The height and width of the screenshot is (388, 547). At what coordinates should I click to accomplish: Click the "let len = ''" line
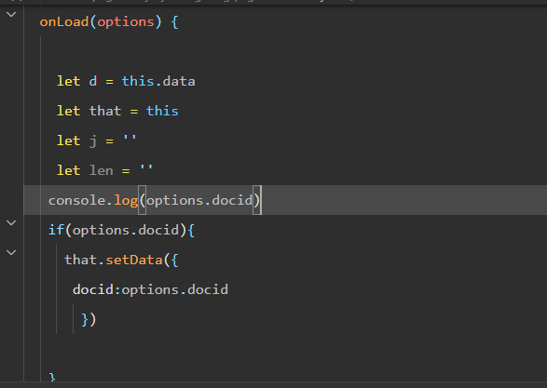(104, 170)
